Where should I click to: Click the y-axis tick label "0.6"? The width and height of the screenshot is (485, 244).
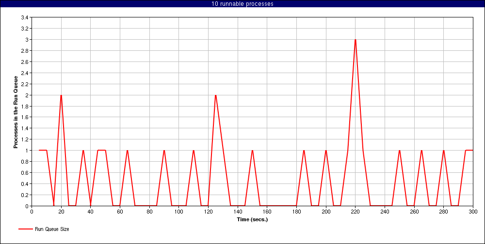[24, 173]
